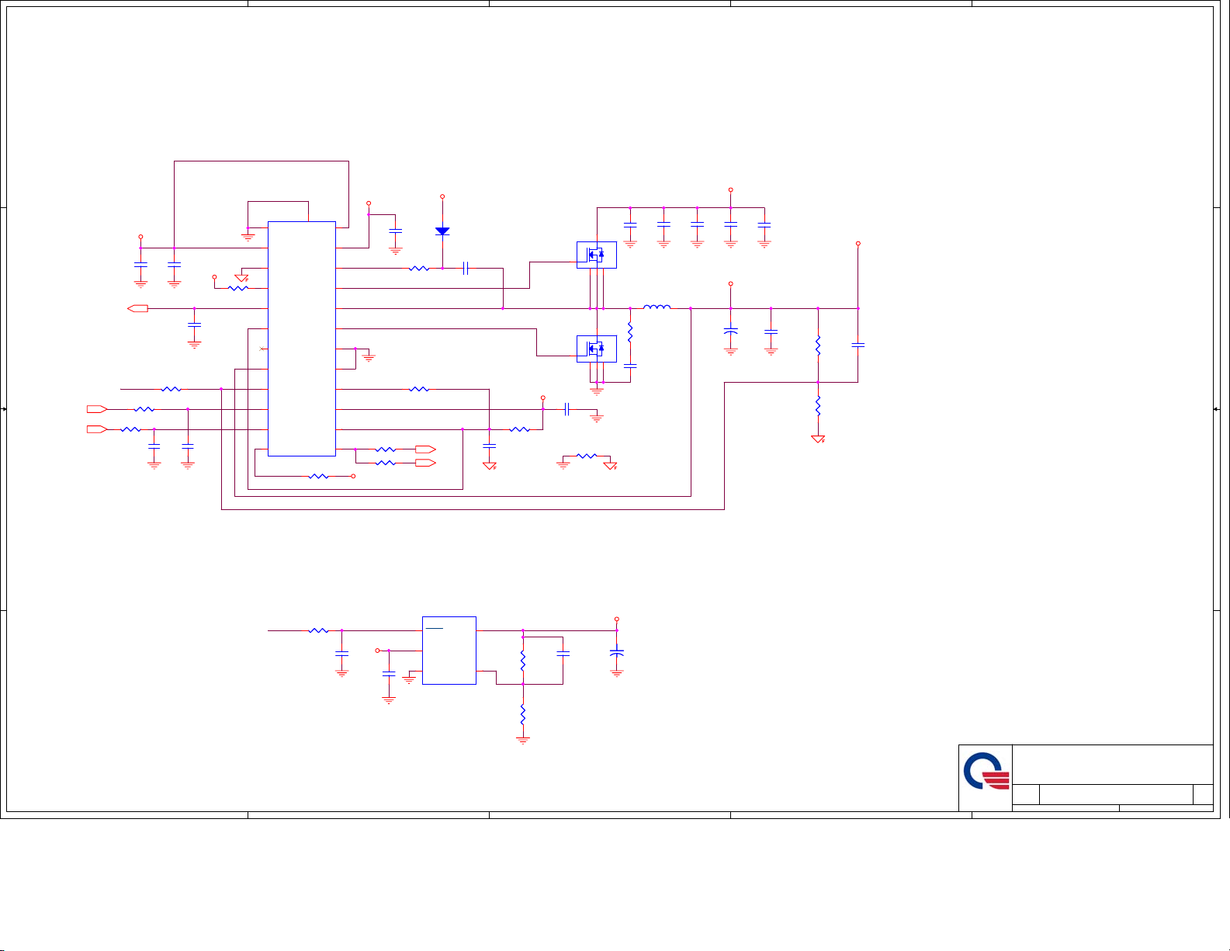
Task: Select the lower MOSFET in blue box
Action: 596,349
